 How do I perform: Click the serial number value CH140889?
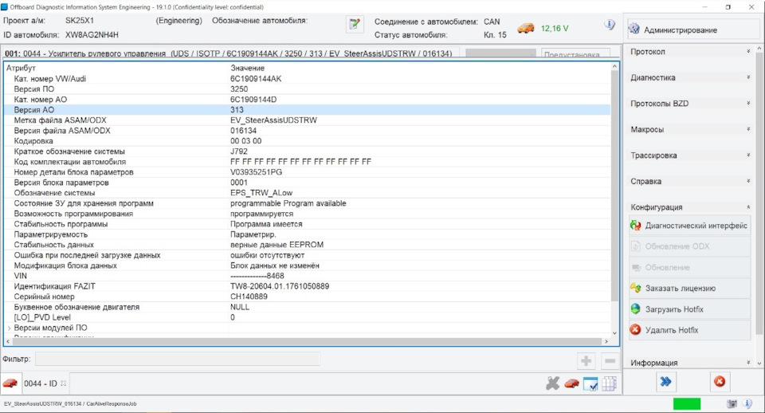pyautogui.click(x=249, y=297)
